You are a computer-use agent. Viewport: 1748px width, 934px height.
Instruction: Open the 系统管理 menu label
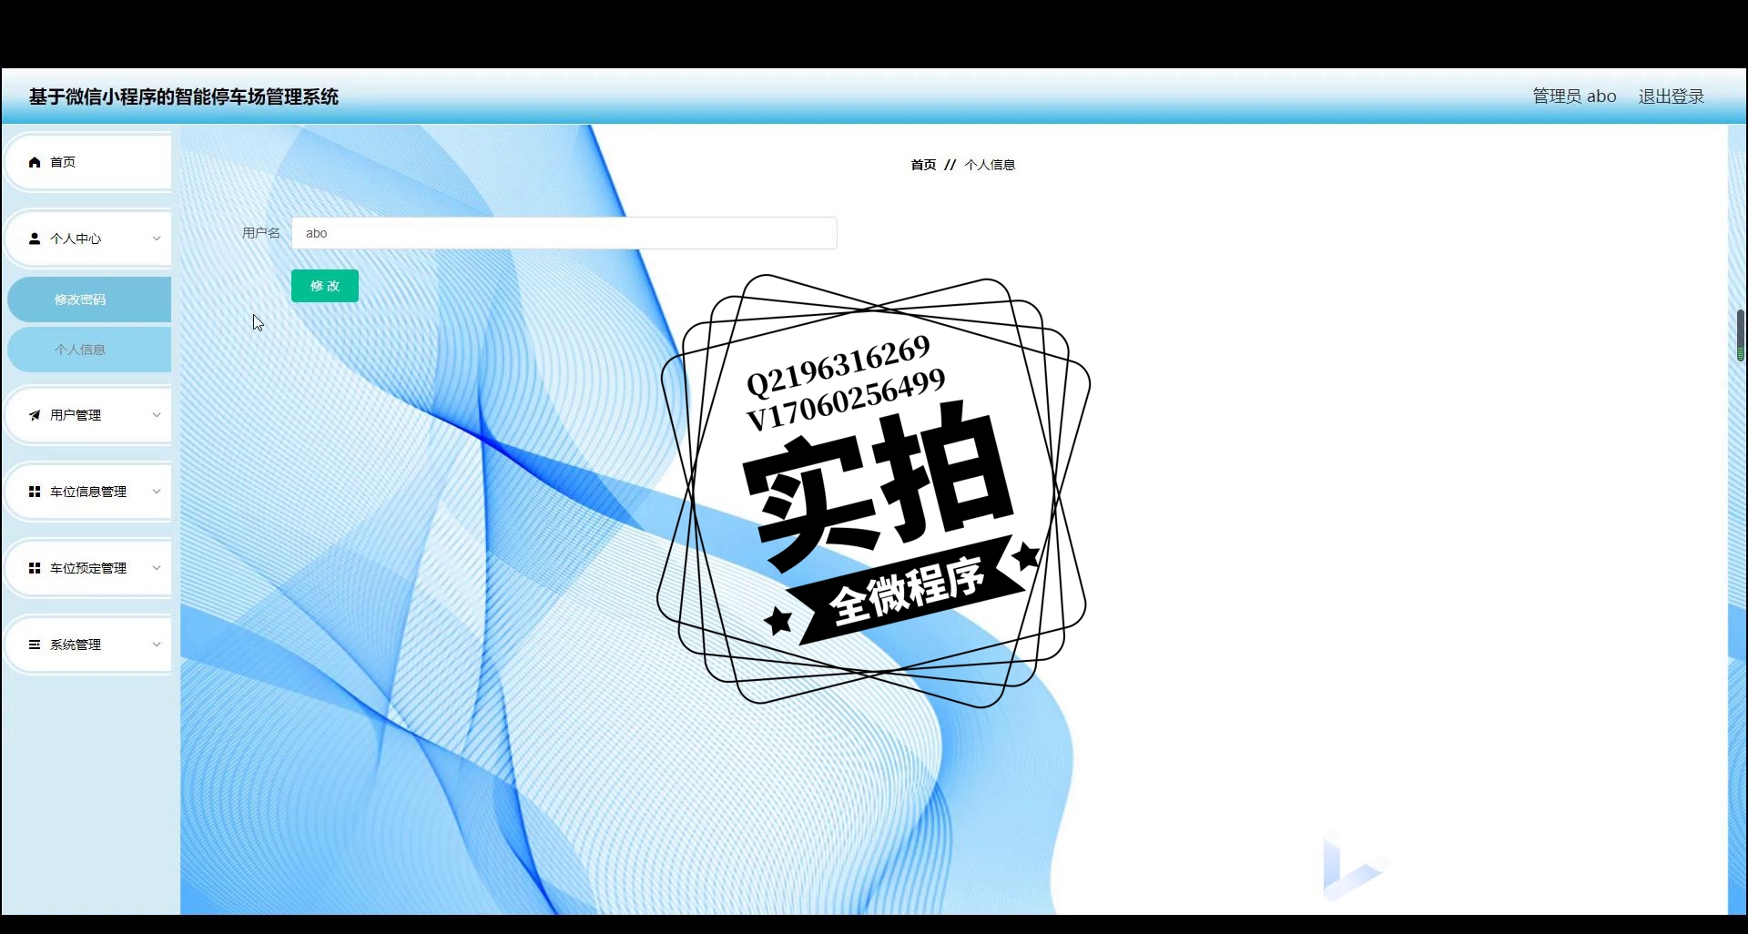pos(76,645)
